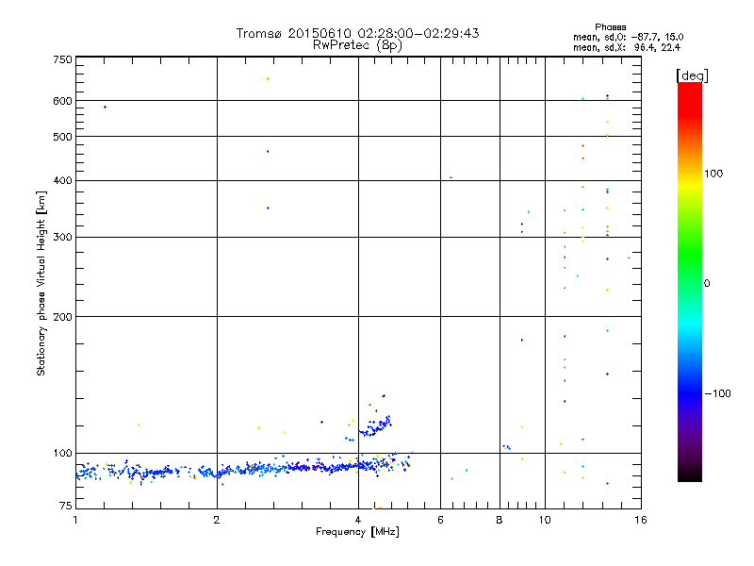Screen dimensions: 754x566
Task: Click colorbar tick label "100"
Action: click(x=713, y=174)
